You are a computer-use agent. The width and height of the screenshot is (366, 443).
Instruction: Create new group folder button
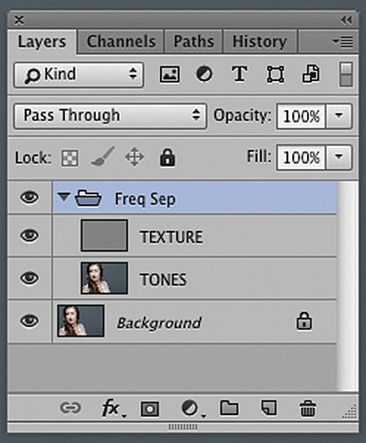click(x=229, y=408)
